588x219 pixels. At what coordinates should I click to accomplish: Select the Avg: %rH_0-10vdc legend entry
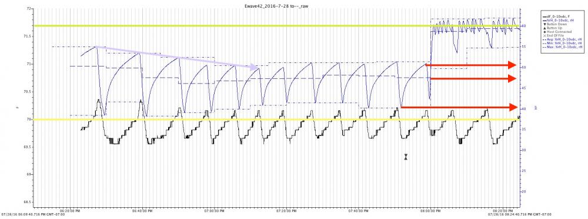coord(562,39)
